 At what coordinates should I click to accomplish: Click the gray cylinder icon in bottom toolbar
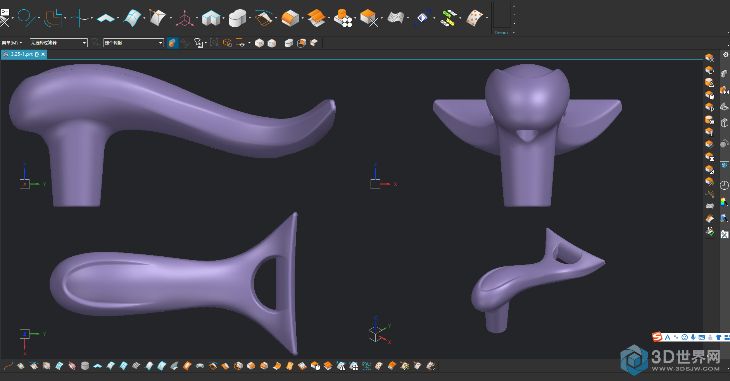pyautogui.click(x=85, y=366)
